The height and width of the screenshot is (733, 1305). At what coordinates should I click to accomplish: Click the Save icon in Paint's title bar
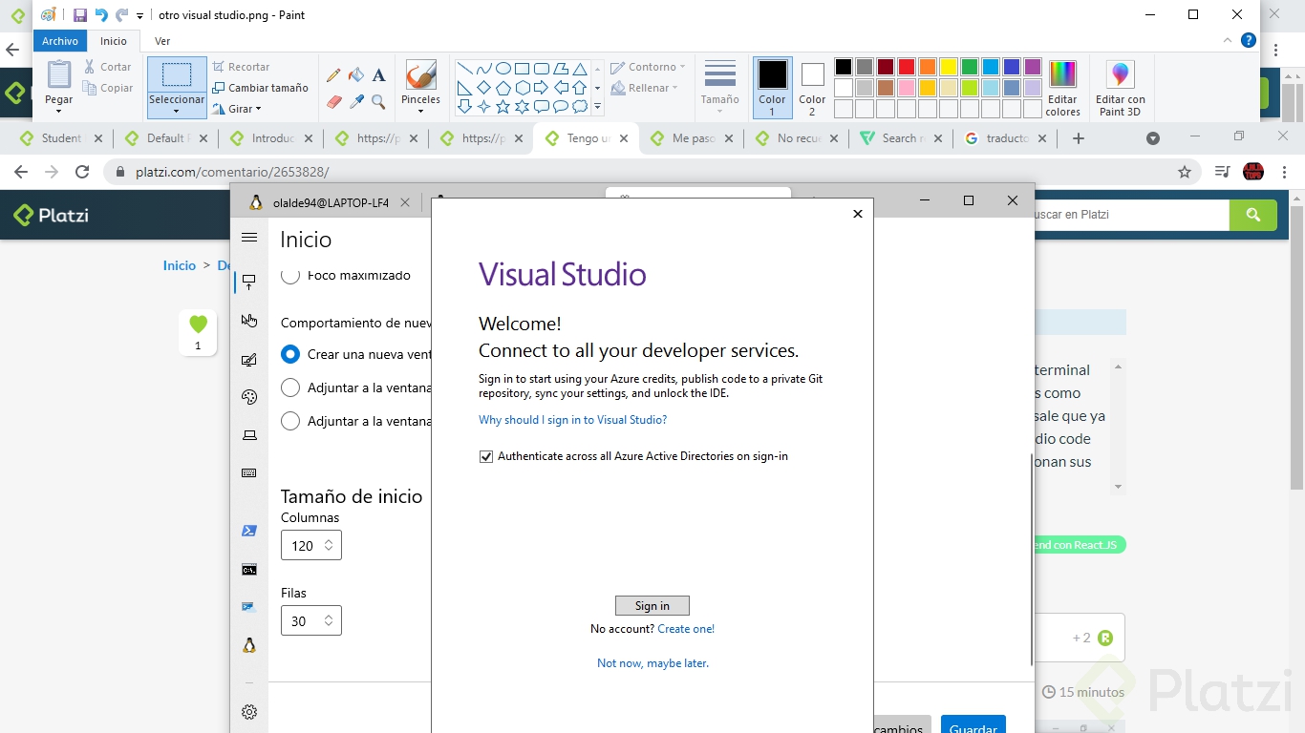(x=80, y=15)
